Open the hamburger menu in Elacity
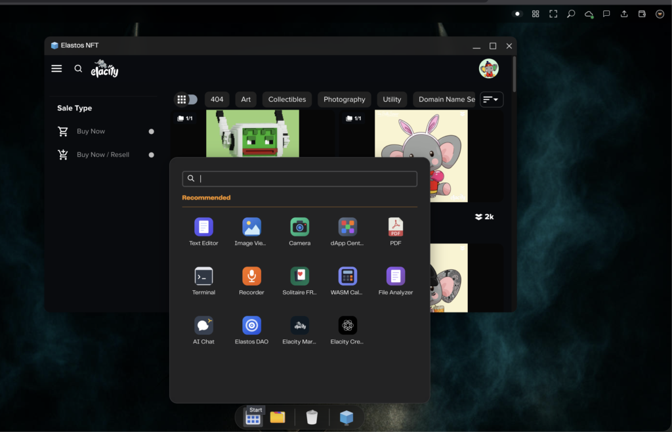Image resolution: width=672 pixels, height=432 pixels. 56,68
